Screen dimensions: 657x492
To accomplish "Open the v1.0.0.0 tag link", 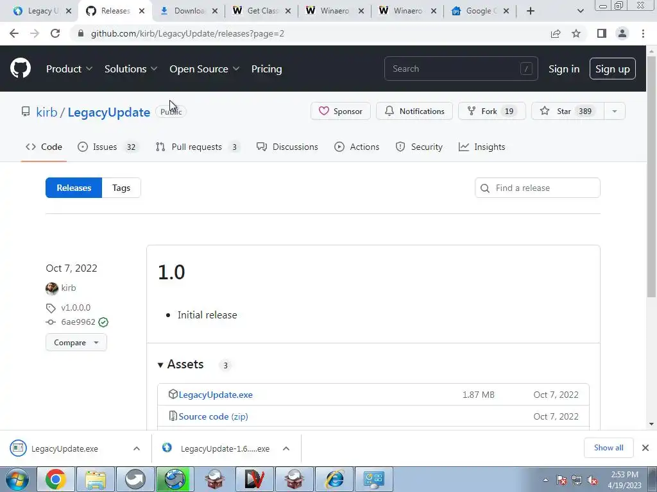I will pos(76,307).
